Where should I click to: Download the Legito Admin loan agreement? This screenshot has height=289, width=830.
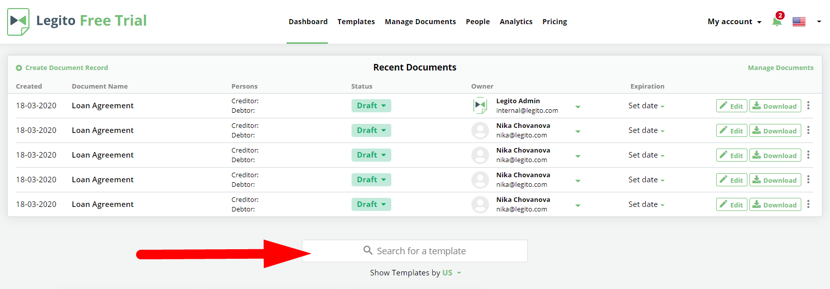pyautogui.click(x=775, y=106)
